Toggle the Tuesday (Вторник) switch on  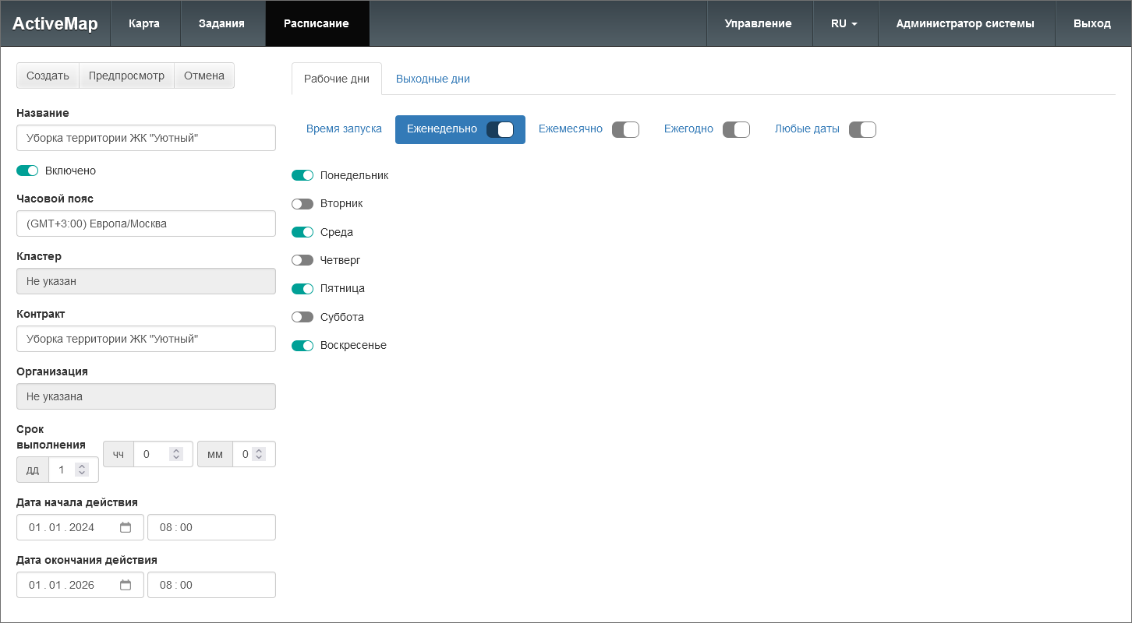302,204
